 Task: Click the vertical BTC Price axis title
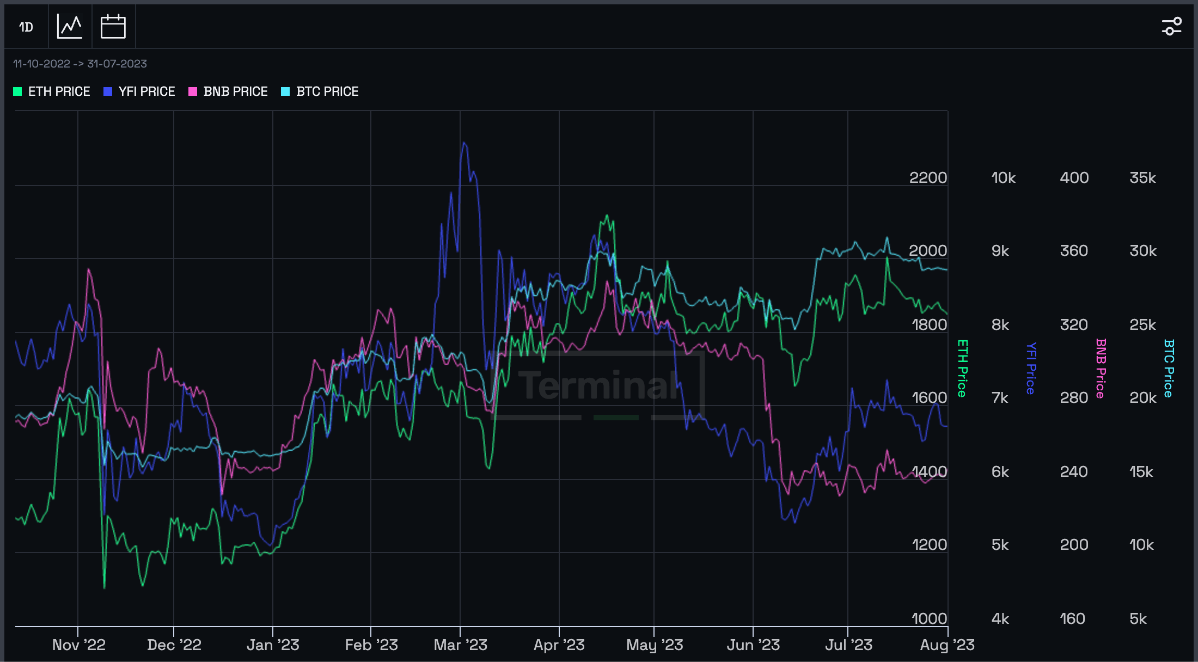[x=1169, y=369]
